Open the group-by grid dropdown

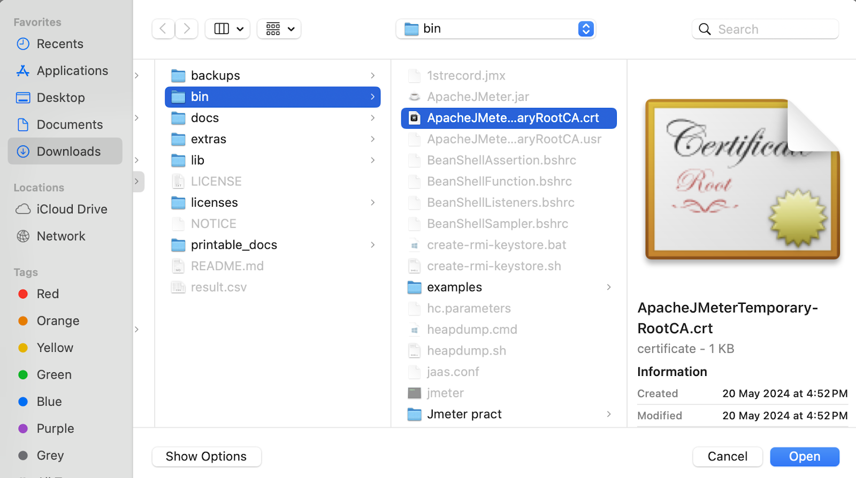(279, 29)
